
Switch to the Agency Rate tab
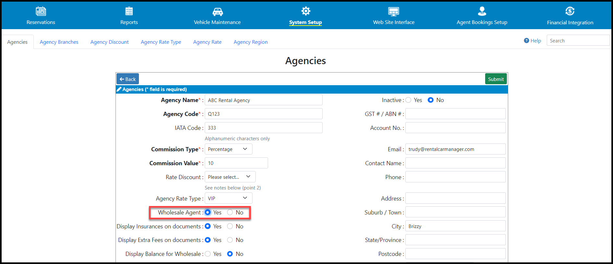[x=207, y=42]
